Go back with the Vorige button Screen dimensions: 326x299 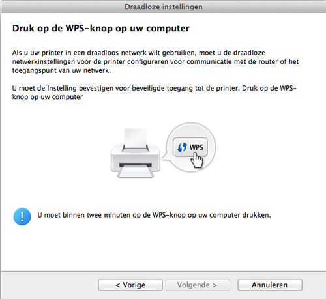pos(130,285)
